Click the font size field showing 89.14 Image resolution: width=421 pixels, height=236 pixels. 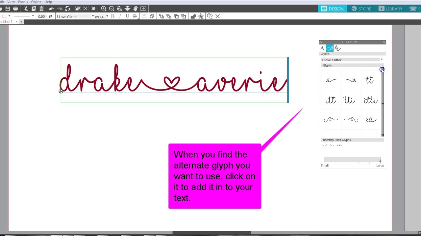point(99,17)
